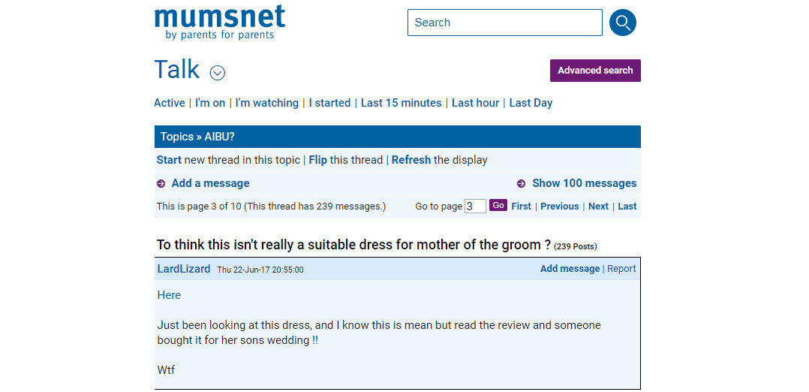
Task: View threads from Last 15 minutes
Action: 401,103
